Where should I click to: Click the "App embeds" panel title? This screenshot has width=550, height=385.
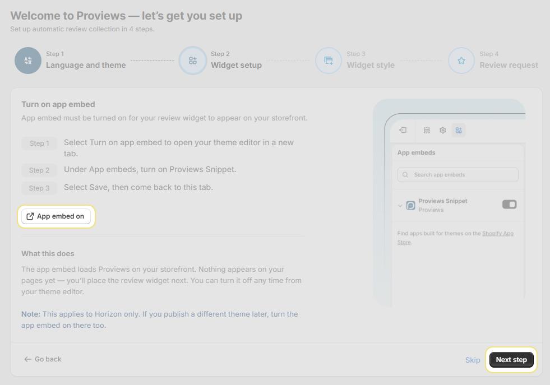pyautogui.click(x=417, y=152)
